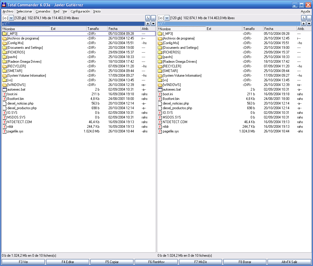Open the Ayuda menu
The image size is (313, 266).
(x=305, y=11)
